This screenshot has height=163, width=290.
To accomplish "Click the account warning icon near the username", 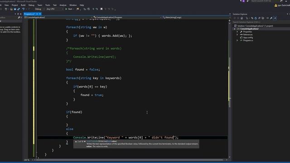I will point(276,5).
